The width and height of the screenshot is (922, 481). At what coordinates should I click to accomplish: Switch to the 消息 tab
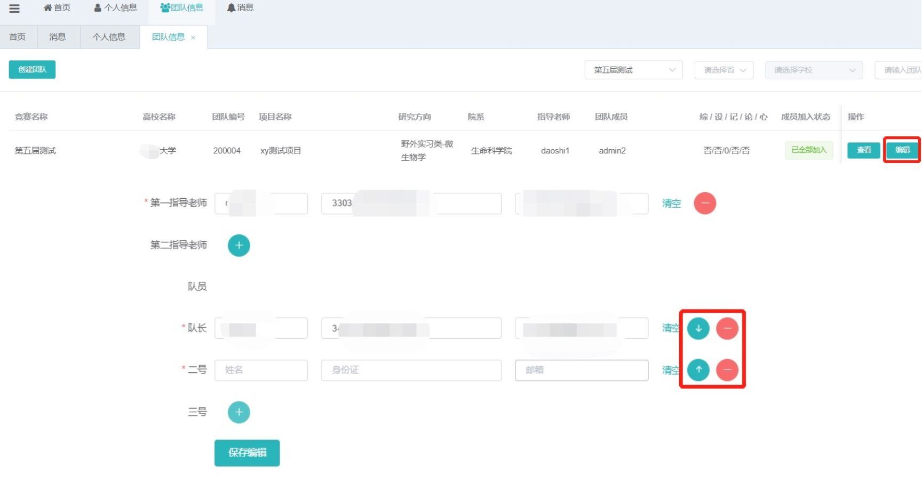click(58, 37)
